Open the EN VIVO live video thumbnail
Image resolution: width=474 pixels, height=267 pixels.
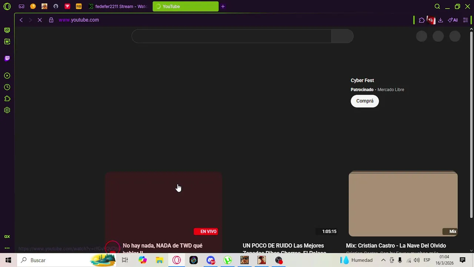[163, 204]
